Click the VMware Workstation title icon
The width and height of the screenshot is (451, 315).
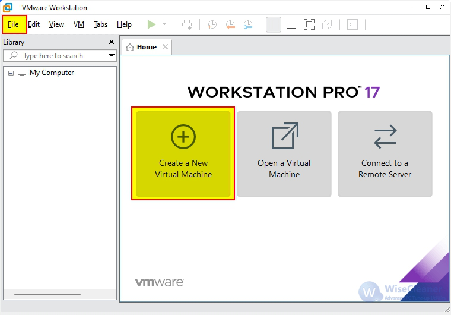click(8, 8)
